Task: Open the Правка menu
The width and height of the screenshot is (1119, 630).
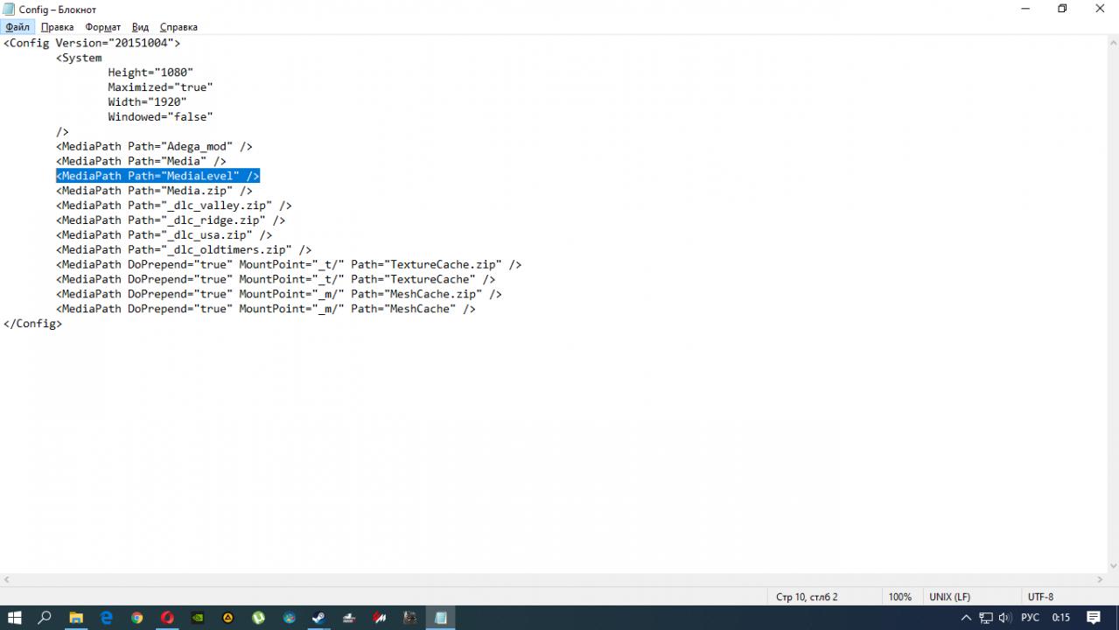Action: tap(57, 27)
